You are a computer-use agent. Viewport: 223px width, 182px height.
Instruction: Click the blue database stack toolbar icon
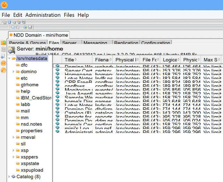pos(9,22)
